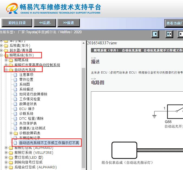Collapse the 照明系统(车外) folder
The width and height of the screenshot is (183, 170).
(x=1, y=55)
